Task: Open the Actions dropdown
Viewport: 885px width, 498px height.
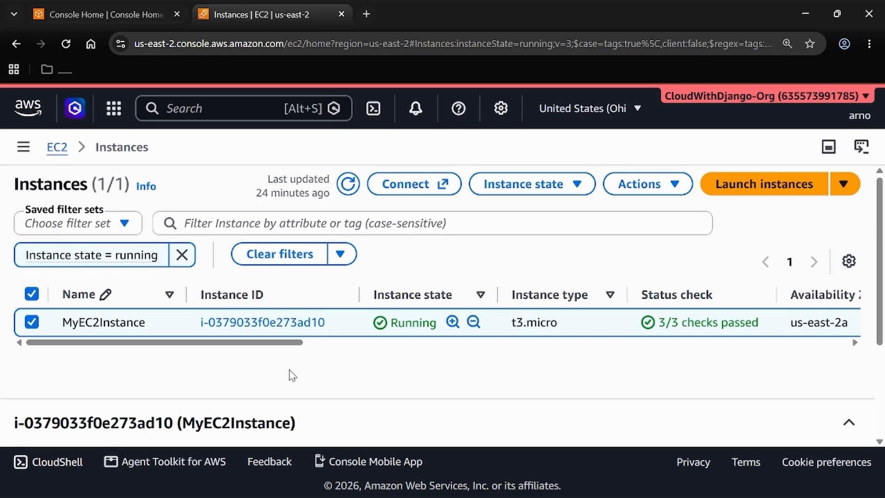Action: 648,184
